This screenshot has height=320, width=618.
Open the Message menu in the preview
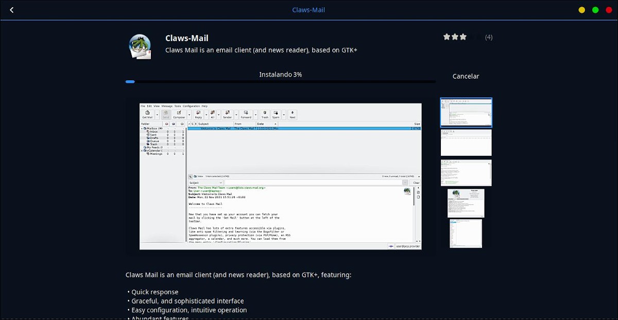(x=167, y=106)
